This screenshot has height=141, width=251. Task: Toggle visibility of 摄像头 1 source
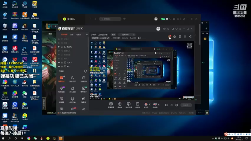59,51
